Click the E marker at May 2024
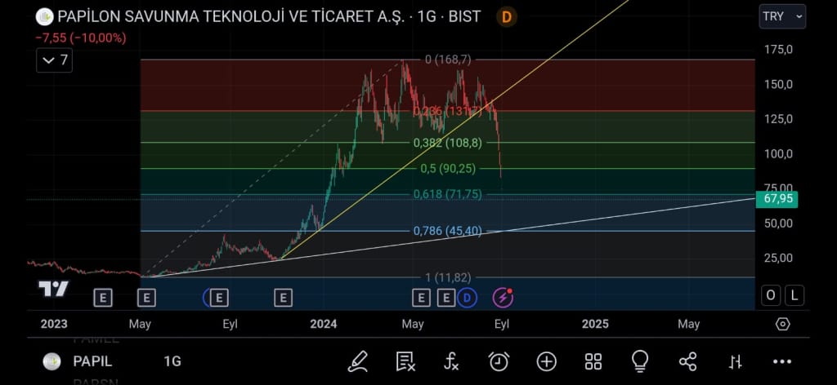Screen dimensions: 837x385 [421, 298]
